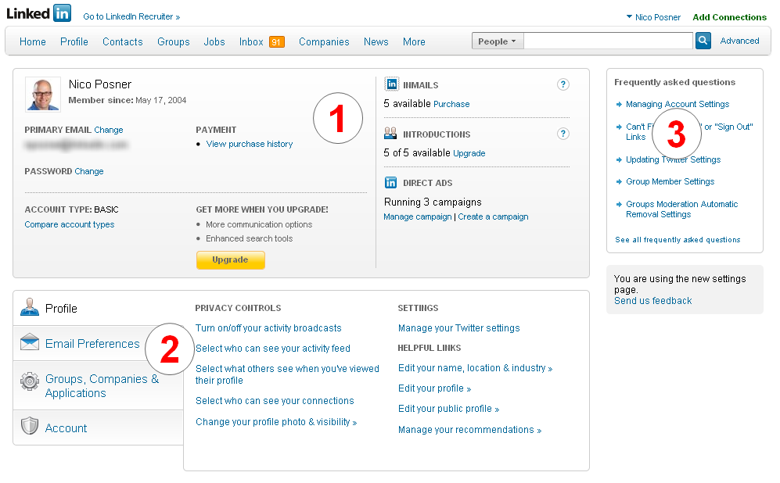Click Purchase InMails link
Viewport: 780px width, 483px height.
pos(451,104)
